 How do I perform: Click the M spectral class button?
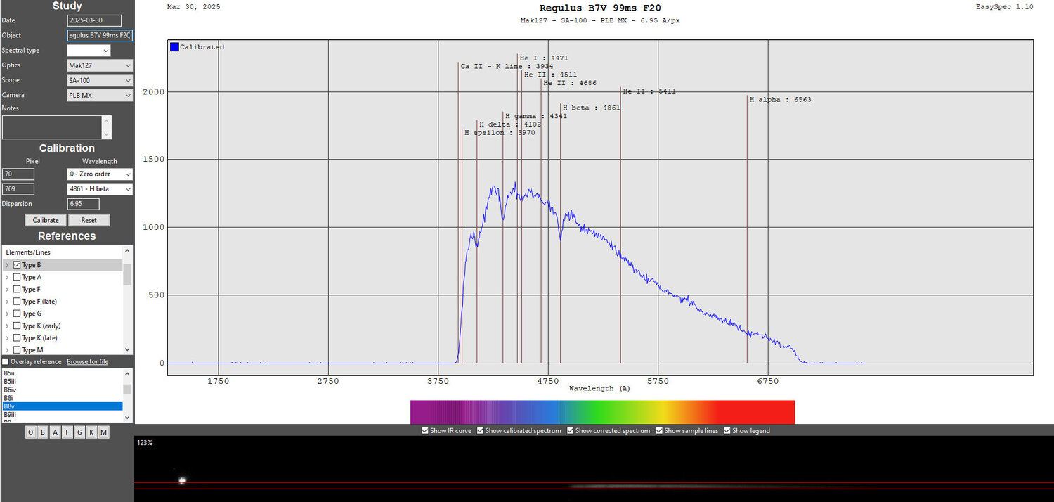coord(104,432)
